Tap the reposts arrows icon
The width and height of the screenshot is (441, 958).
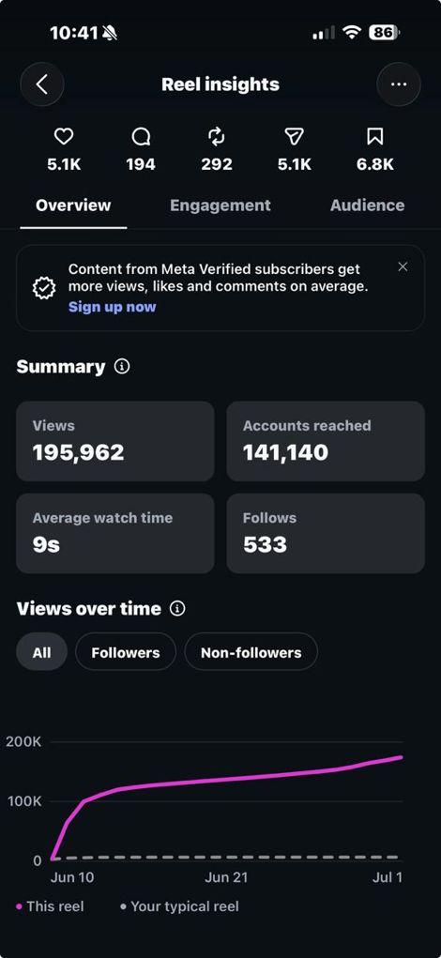tap(216, 137)
